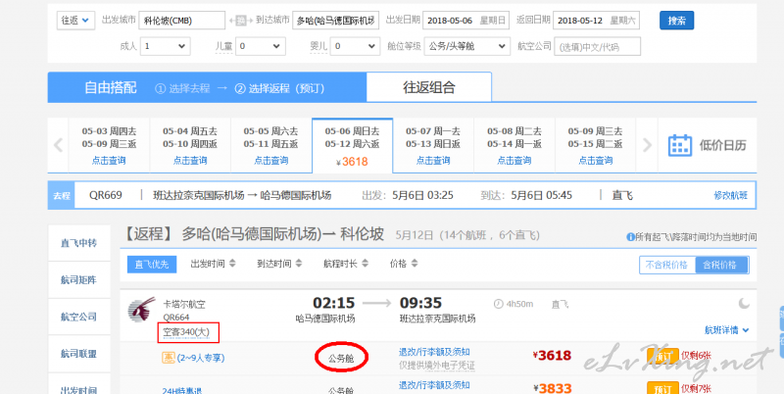Select the 05-04 周五去 date tab
Image resolution: width=784 pixels, height=394 pixels.
190,145
